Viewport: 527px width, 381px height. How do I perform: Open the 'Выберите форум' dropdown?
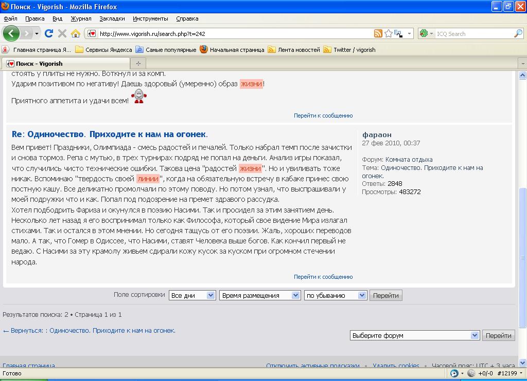[x=414, y=335]
